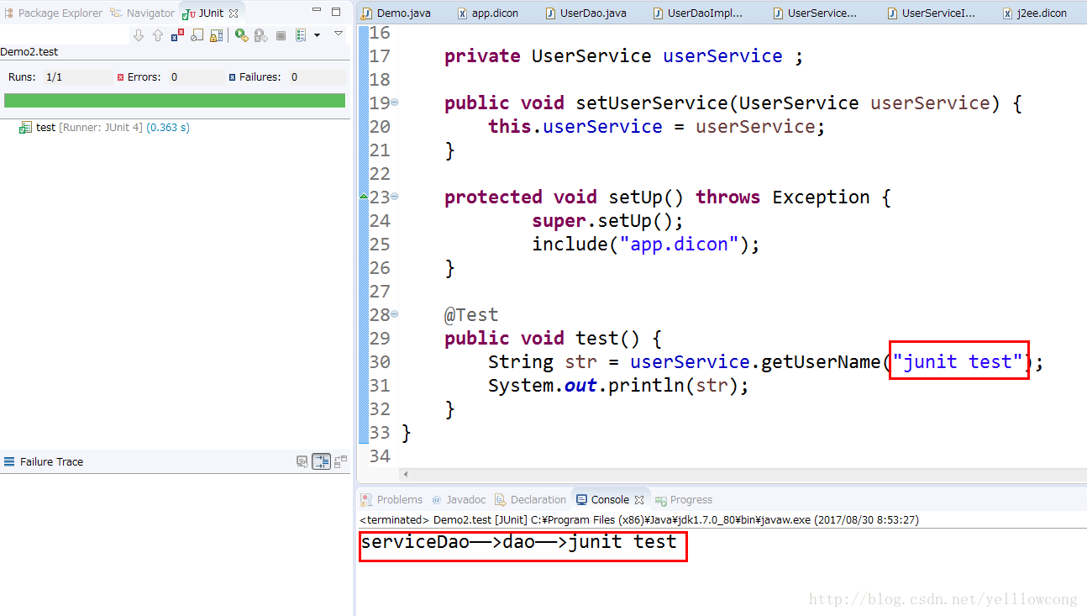This screenshot has width=1087, height=616.
Task: Switch to Navigator tab
Action: tap(143, 13)
